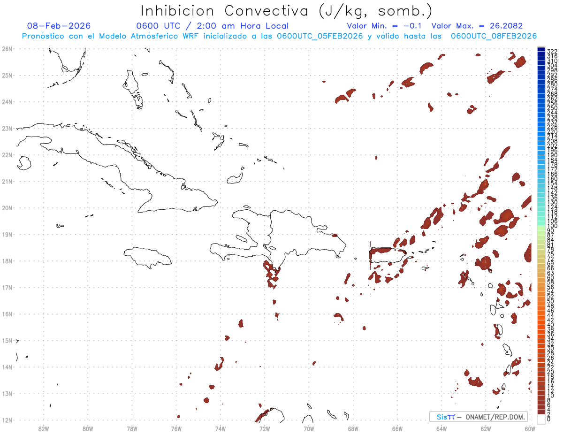Click the 70W longitude label
Screen dimensions: 563x435
point(309,428)
